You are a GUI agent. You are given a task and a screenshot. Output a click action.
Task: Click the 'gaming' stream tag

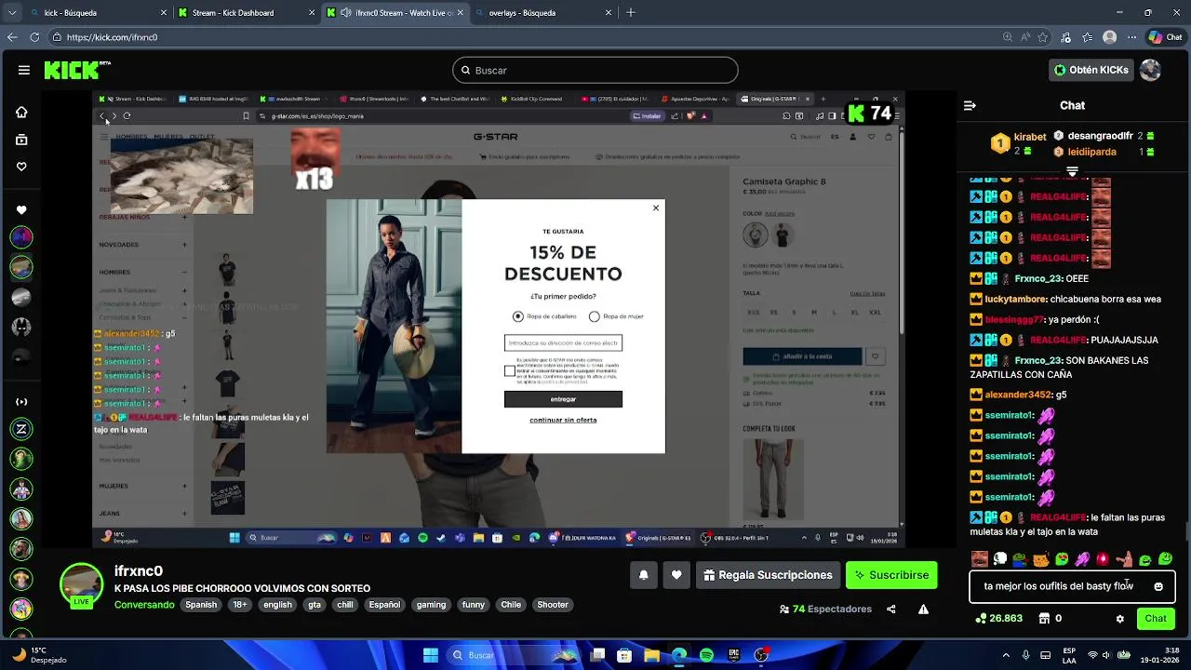point(431,605)
